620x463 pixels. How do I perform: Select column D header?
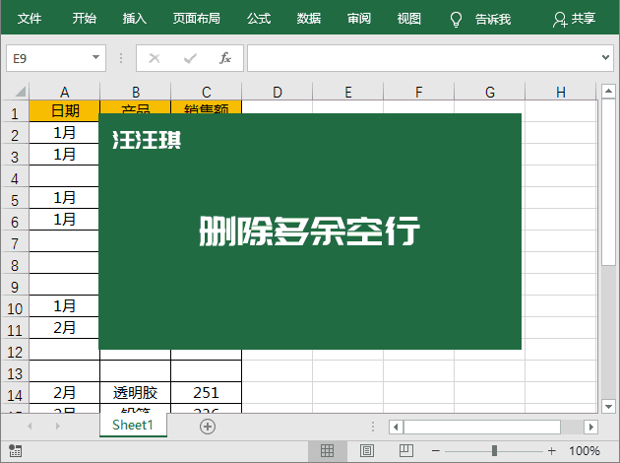(278, 92)
